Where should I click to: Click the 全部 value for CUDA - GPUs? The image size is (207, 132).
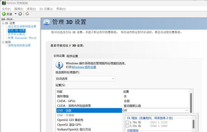pos(127,101)
